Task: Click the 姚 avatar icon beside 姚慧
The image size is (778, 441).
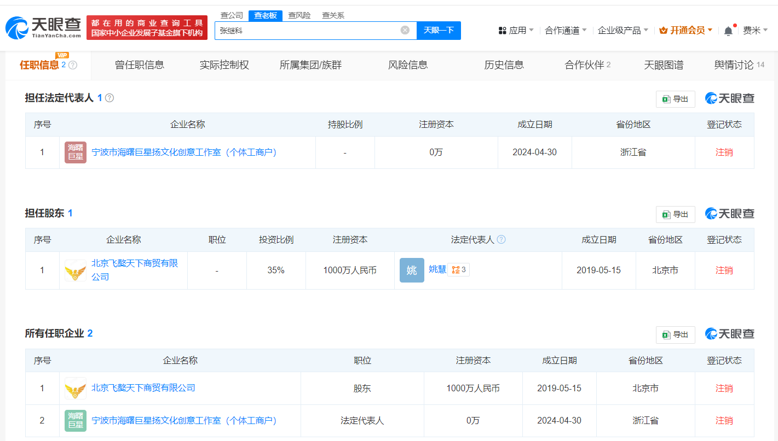Action: (x=411, y=270)
